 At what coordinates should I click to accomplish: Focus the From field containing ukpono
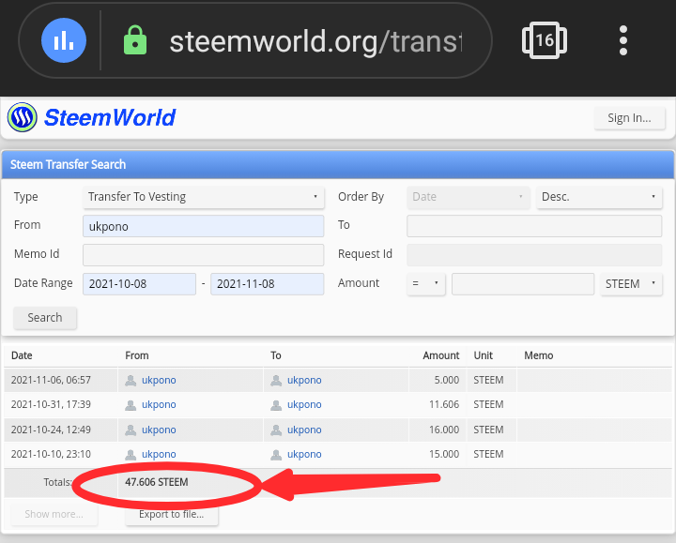point(203,226)
